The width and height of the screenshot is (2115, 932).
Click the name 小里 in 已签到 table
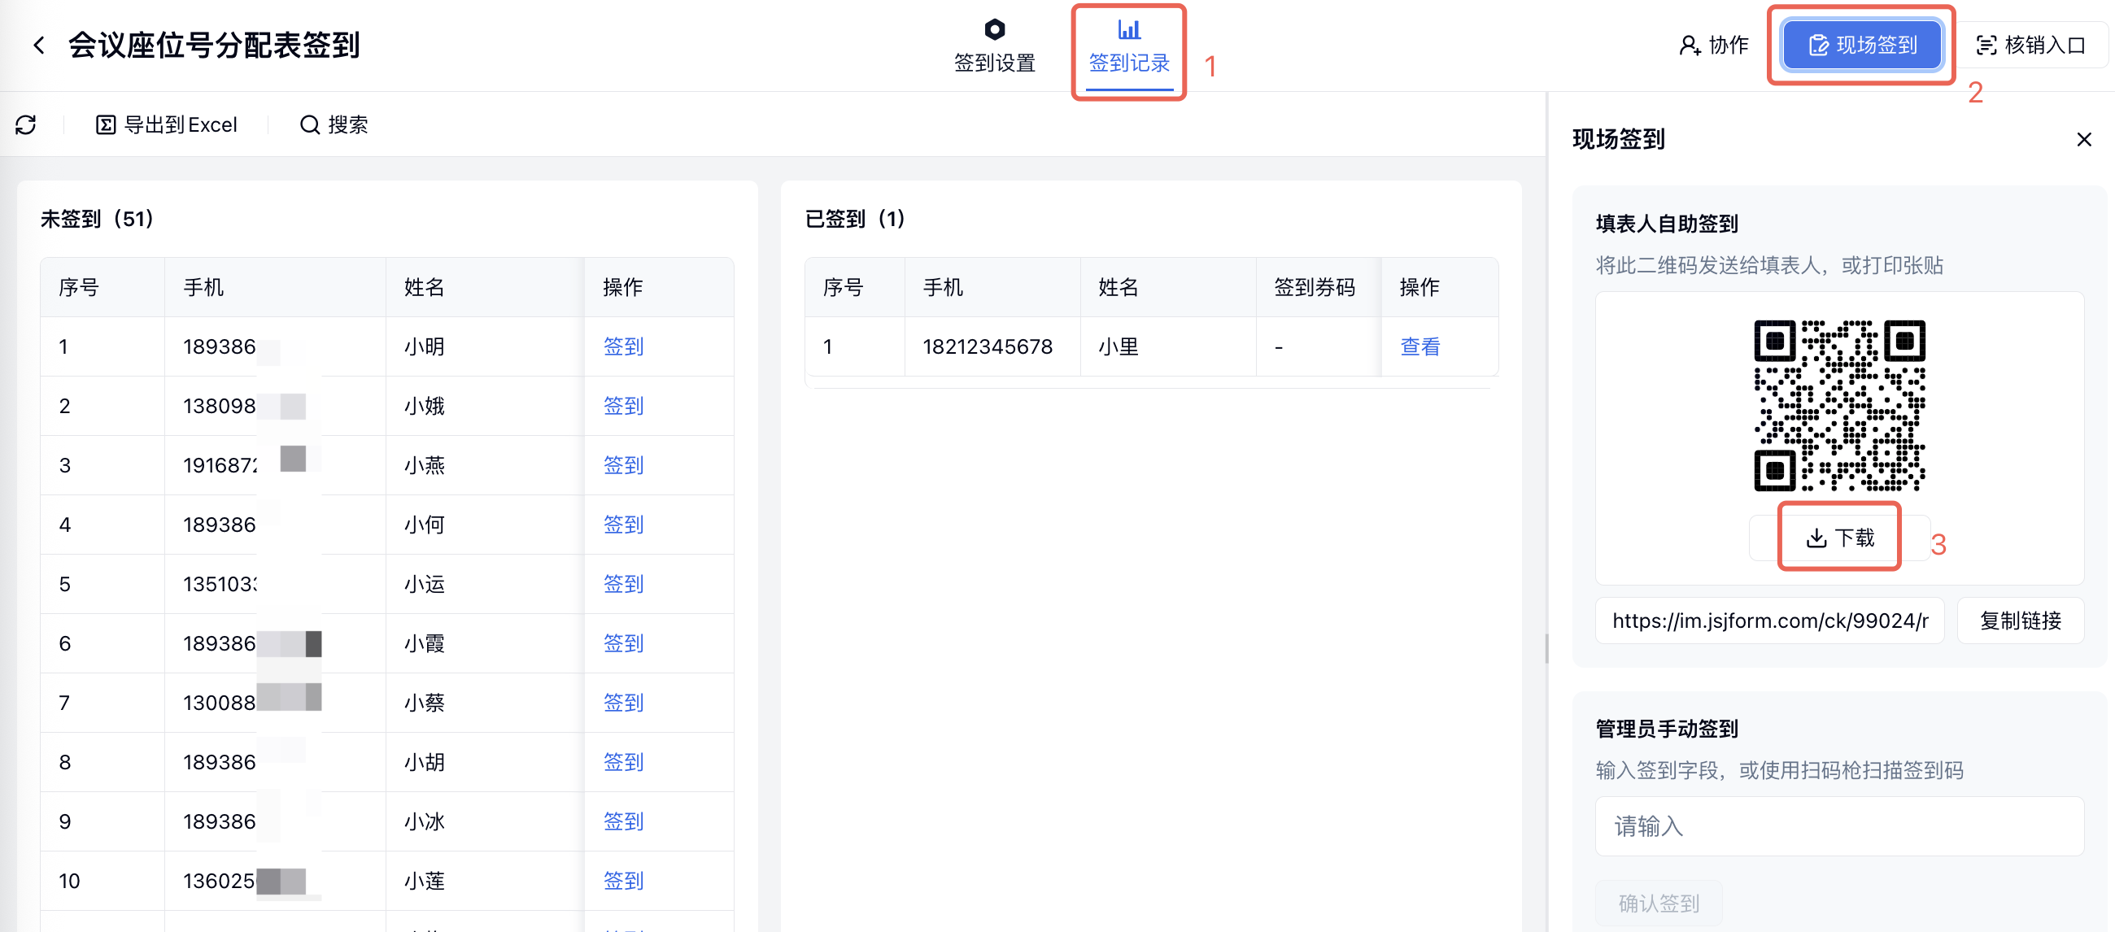[x=1119, y=346]
